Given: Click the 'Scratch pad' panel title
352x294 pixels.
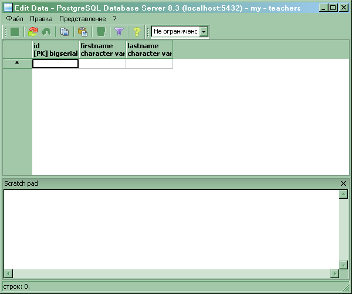Looking at the screenshot, I should pos(21,183).
